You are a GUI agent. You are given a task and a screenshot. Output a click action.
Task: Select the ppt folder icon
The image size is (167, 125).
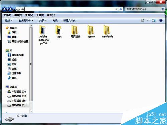(59, 30)
